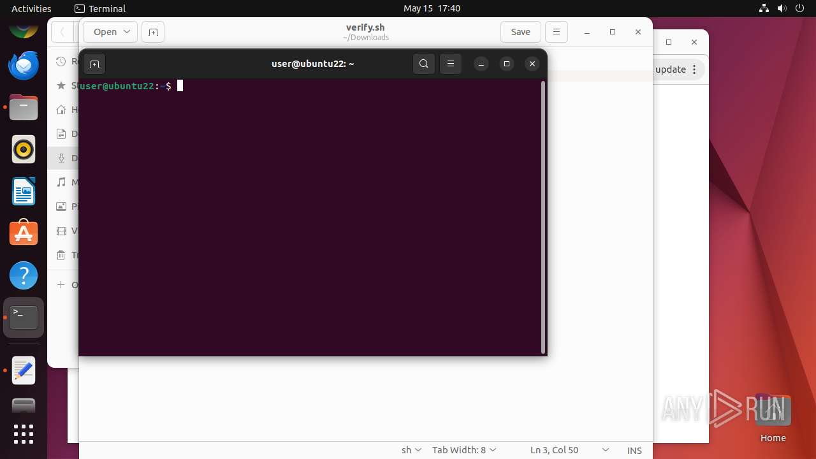Toggle the INS insert mode indicator

634,450
